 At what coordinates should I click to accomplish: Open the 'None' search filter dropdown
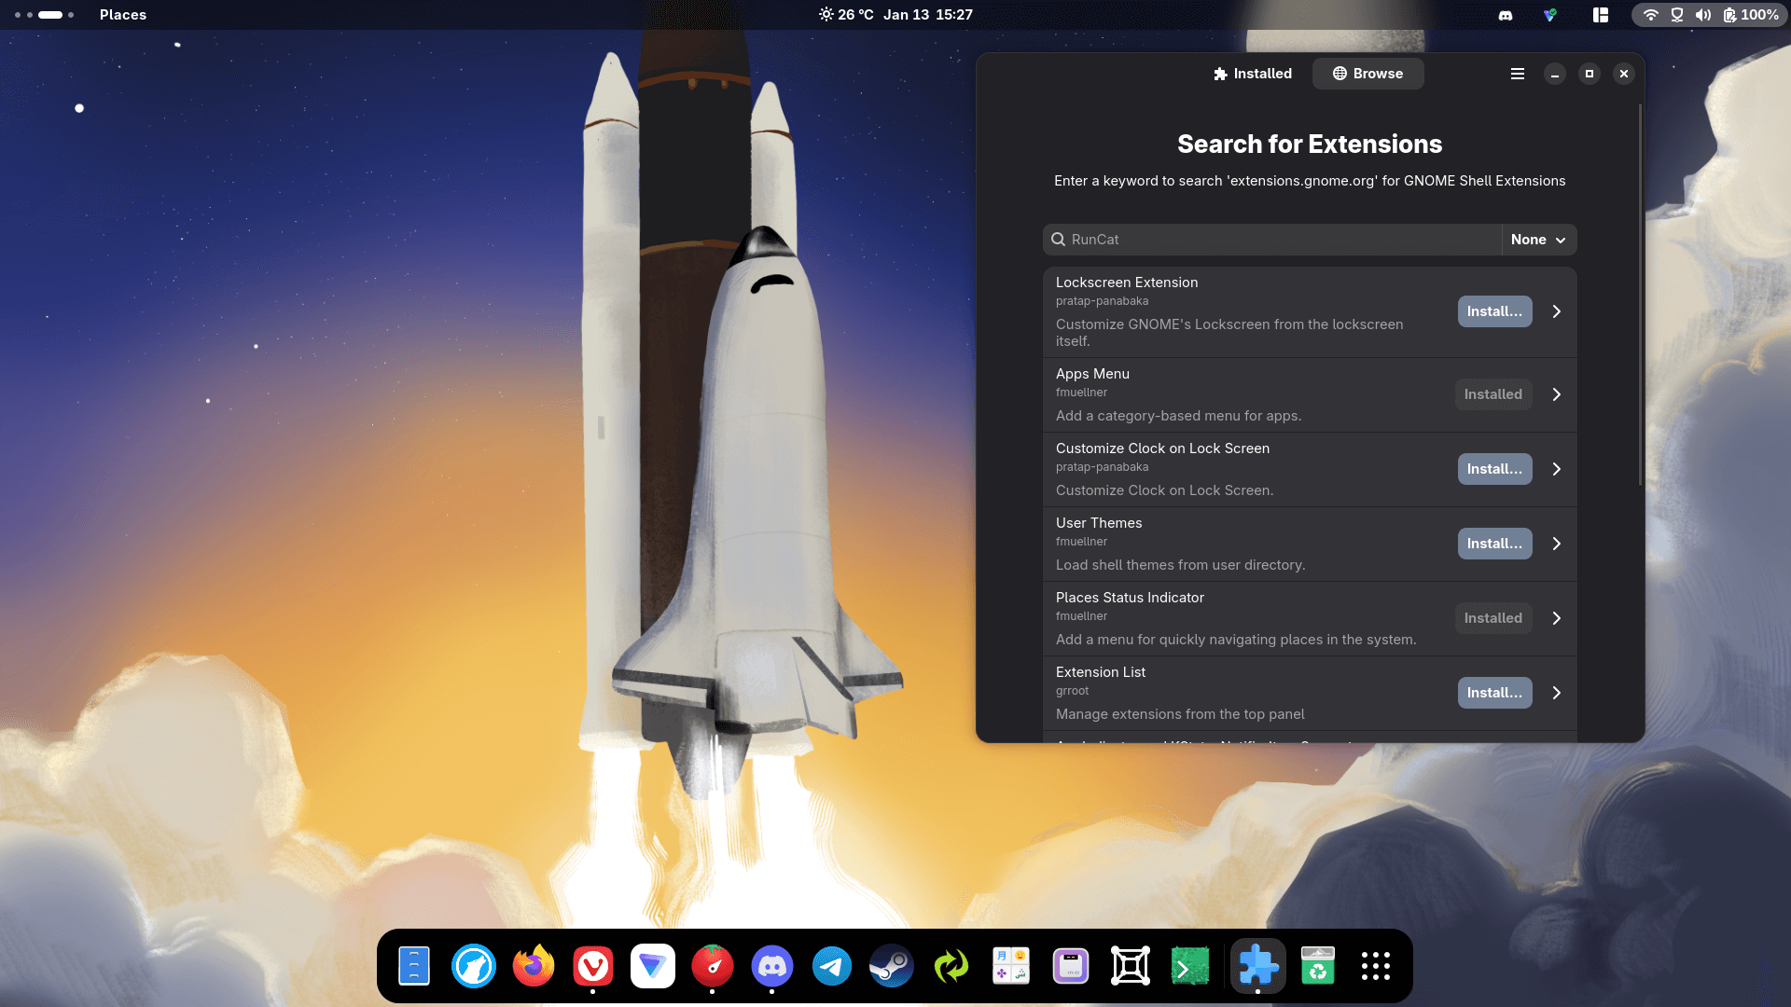point(1538,240)
